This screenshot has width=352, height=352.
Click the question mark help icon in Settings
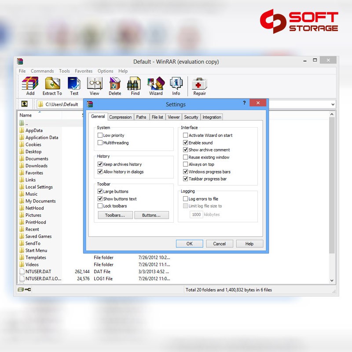pos(244,103)
